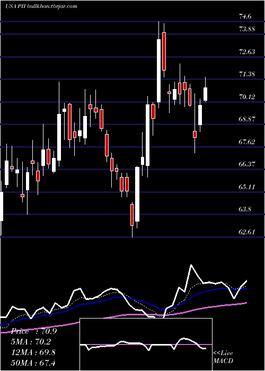Viewport: 265px width, 371px height.
Task: Click the 63.8 price axis label
Action: 245,209
